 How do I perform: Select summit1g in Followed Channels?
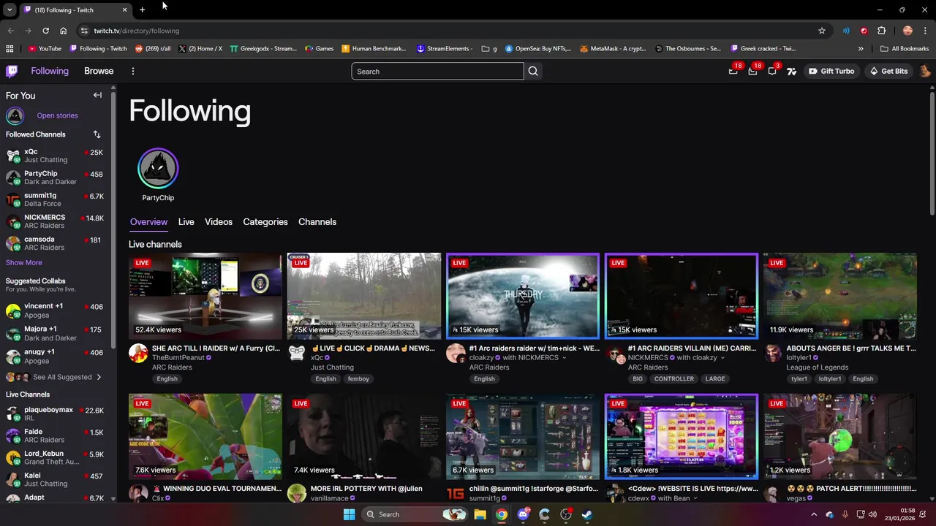coord(55,199)
